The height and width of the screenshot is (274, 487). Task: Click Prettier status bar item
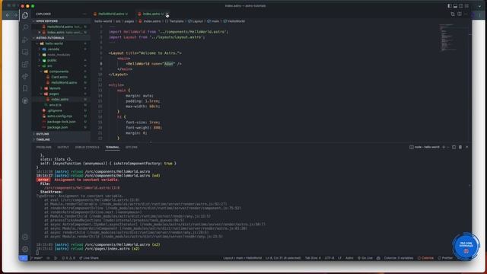(x=445, y=258)
